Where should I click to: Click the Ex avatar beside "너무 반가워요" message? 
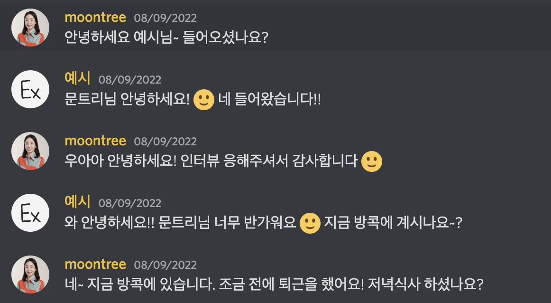(30, 213)
